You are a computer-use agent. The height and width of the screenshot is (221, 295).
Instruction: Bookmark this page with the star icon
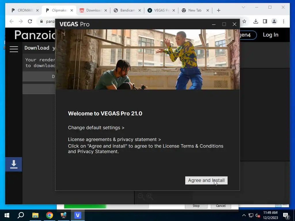[x=244, y=21]
